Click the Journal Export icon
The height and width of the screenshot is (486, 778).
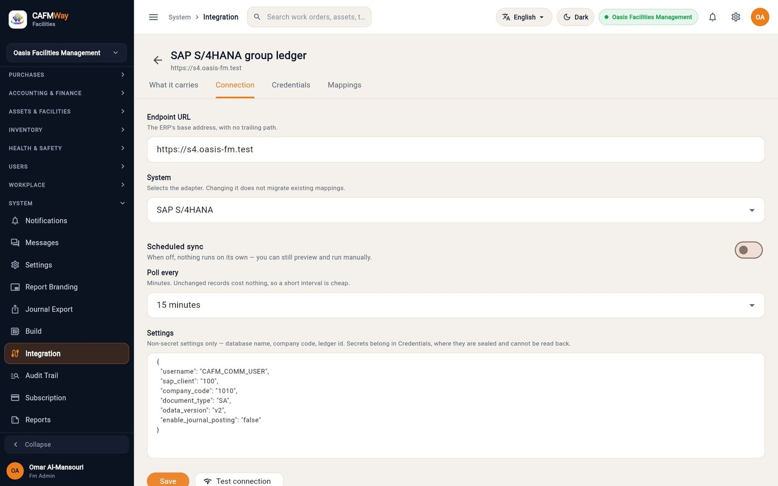(15, 309)
